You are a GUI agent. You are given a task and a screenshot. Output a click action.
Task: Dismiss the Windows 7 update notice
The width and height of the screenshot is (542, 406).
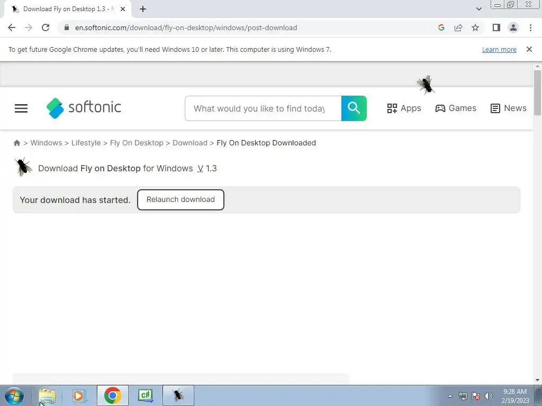[x=529, y=49]
